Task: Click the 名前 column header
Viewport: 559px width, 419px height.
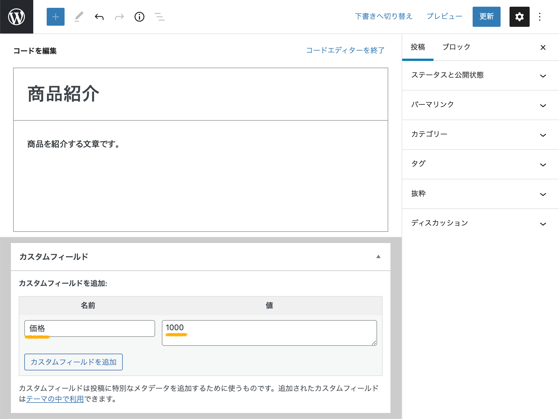Action: pyautogui.click(x=88, y=306)
